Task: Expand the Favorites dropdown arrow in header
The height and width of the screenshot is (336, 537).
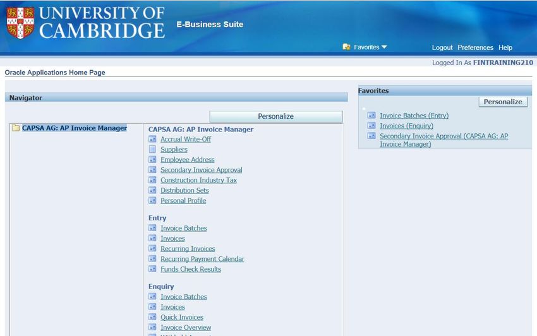Action: [384, 47]
